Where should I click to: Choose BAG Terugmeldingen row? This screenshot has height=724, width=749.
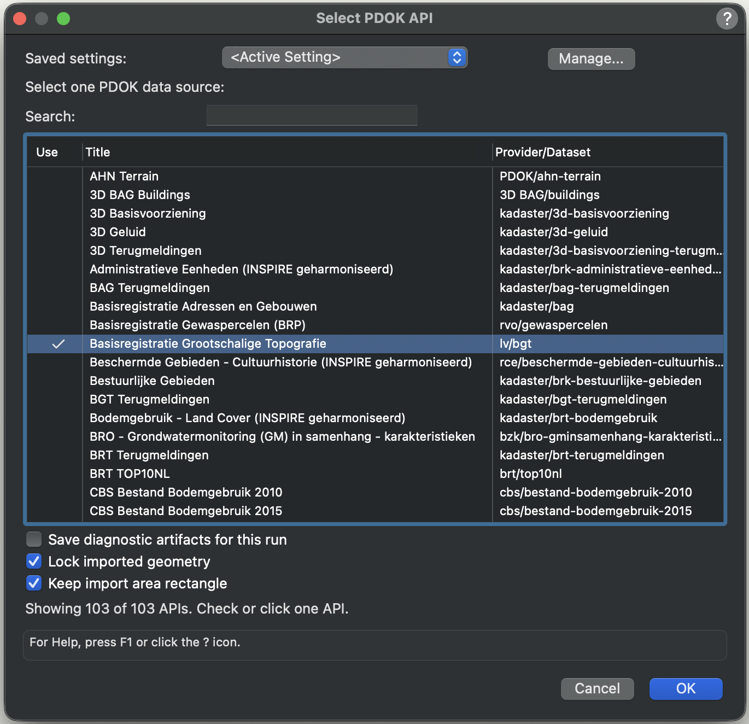pos(375,288)
